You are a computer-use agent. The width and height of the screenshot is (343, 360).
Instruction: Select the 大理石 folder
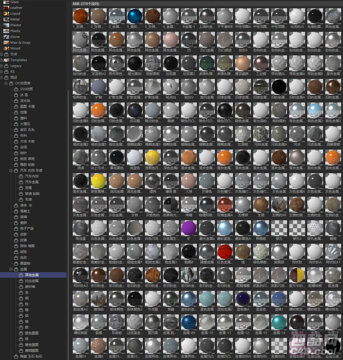[25, 124]
